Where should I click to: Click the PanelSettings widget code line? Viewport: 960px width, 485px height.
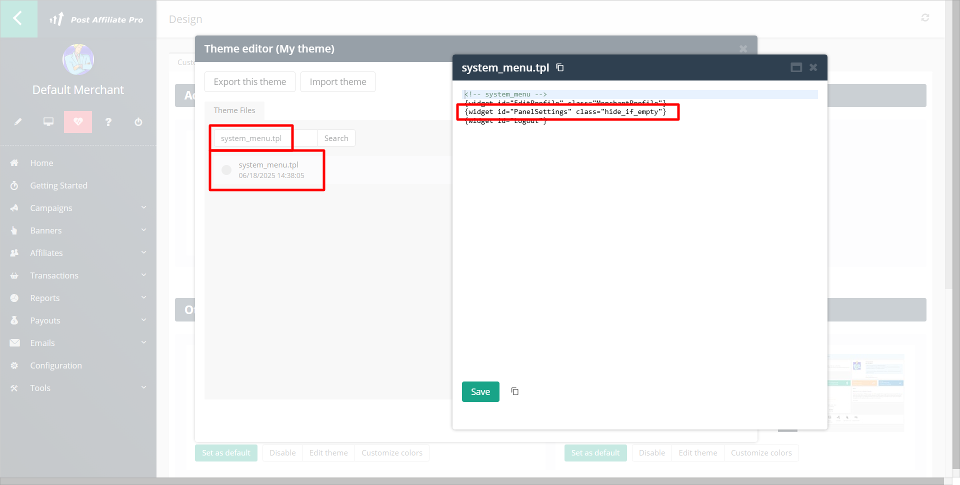click(x=565, y=112)
